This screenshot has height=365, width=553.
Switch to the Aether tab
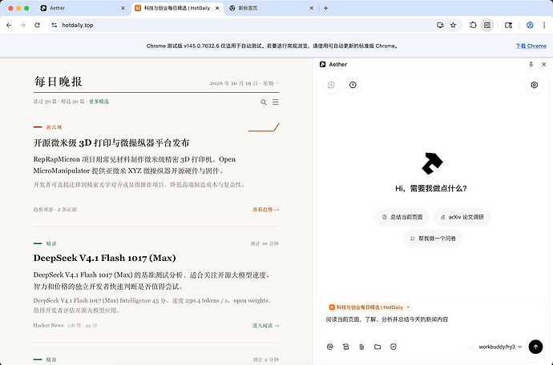point(83,8)
